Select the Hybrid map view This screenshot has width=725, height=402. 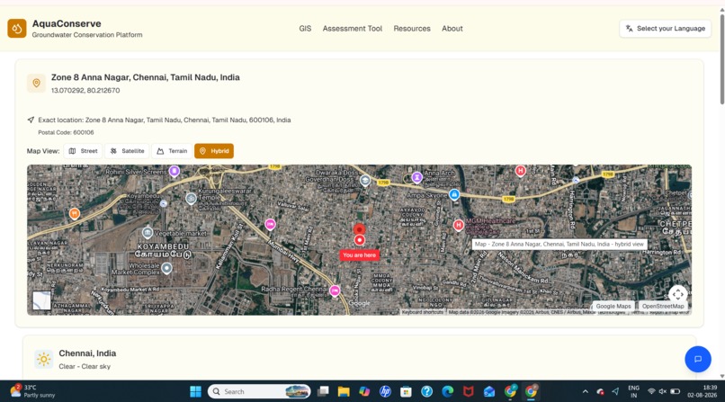click(213, 151)
